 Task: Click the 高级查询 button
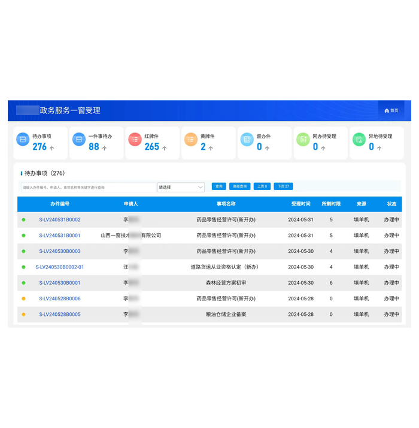pos(240,186)
